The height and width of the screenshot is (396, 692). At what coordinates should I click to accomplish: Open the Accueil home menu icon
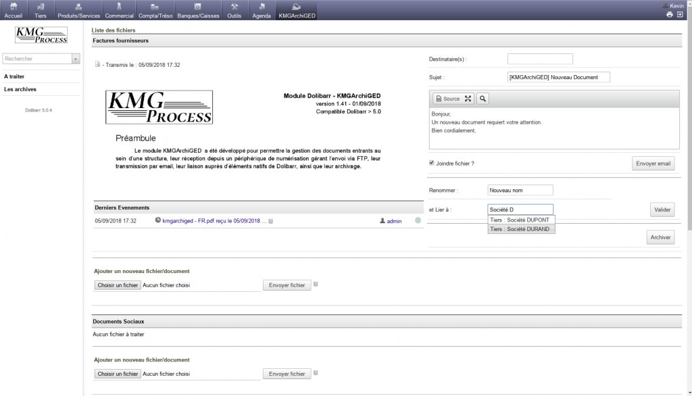(x=14, y=7)
